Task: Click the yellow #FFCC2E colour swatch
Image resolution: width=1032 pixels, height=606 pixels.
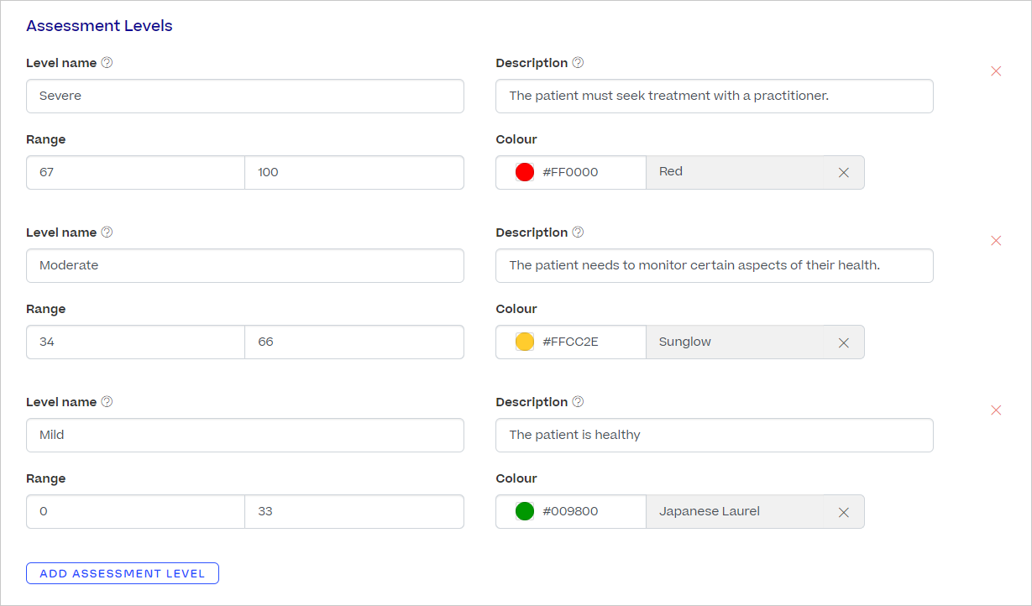Action: point(525,342)
